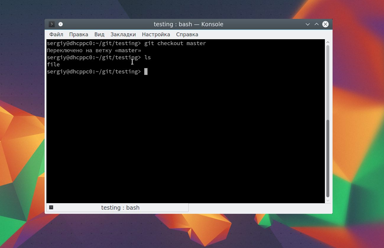Open the Файл menu
Viewport: 384px width, 248px height.
(x=56, y=35)
